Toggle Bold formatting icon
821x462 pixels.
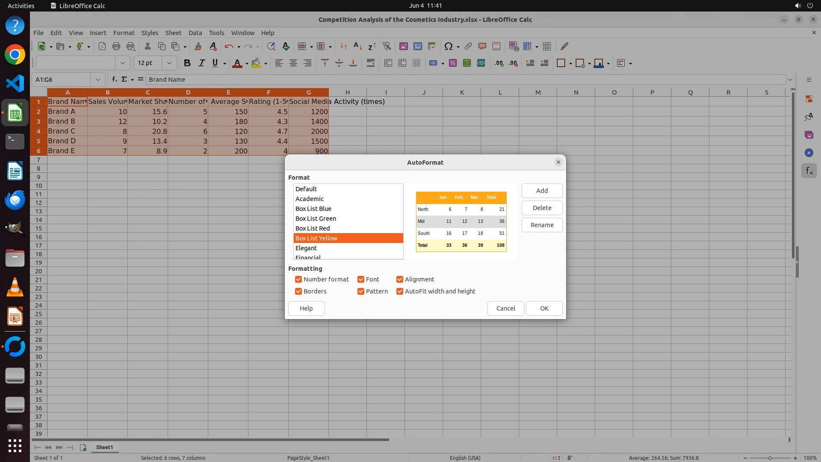point(187,63)
